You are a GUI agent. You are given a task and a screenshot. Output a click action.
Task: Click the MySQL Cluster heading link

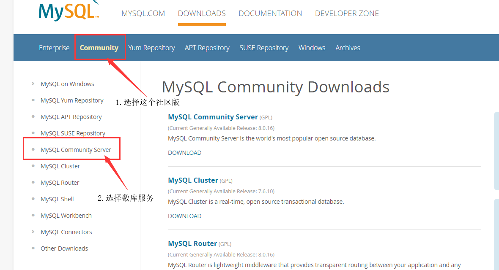point(193,180)
